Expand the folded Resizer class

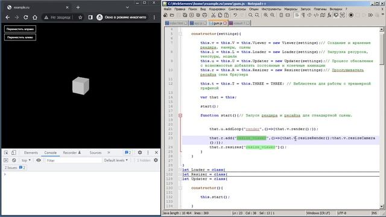pyautogui.click(x=180, y=174)
